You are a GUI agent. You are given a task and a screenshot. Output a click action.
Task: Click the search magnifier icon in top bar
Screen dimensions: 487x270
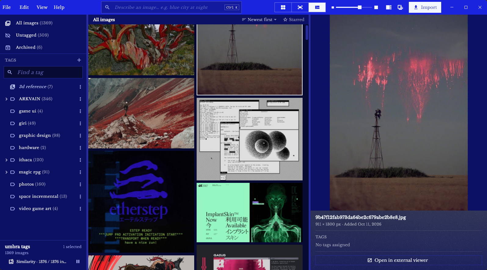pyautogui.click(x=107, y=7)
